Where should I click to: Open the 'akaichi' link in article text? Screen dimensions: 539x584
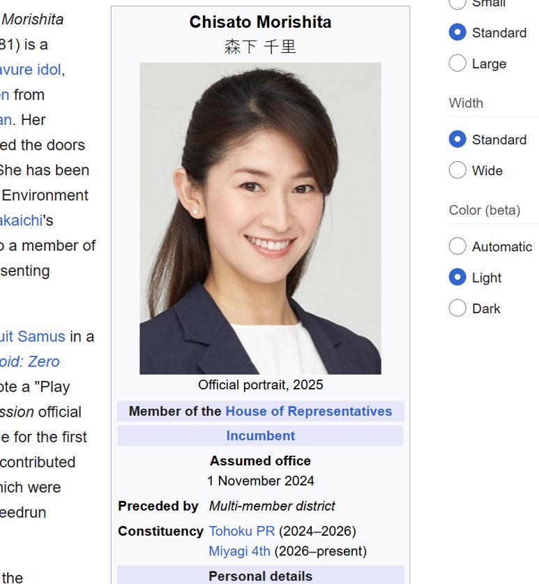tap(22, 220)
